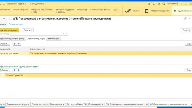The width and height of the screenshot is (192, 108).
Task: Open favorites star in title bar
Action: pyautogui.click(x=159, y=4)
